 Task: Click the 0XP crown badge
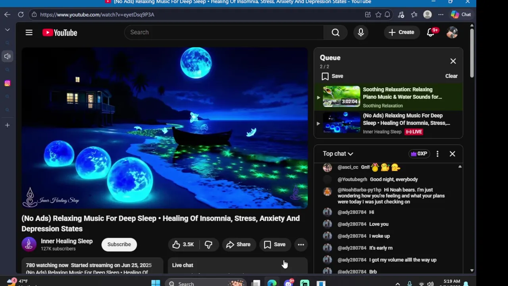coord(419,154)
